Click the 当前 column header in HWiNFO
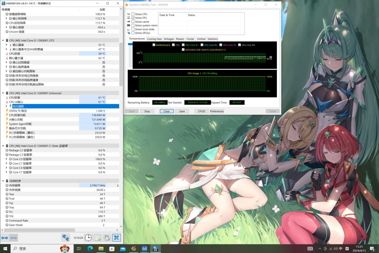The image size is (379, 253). (92, 9)
